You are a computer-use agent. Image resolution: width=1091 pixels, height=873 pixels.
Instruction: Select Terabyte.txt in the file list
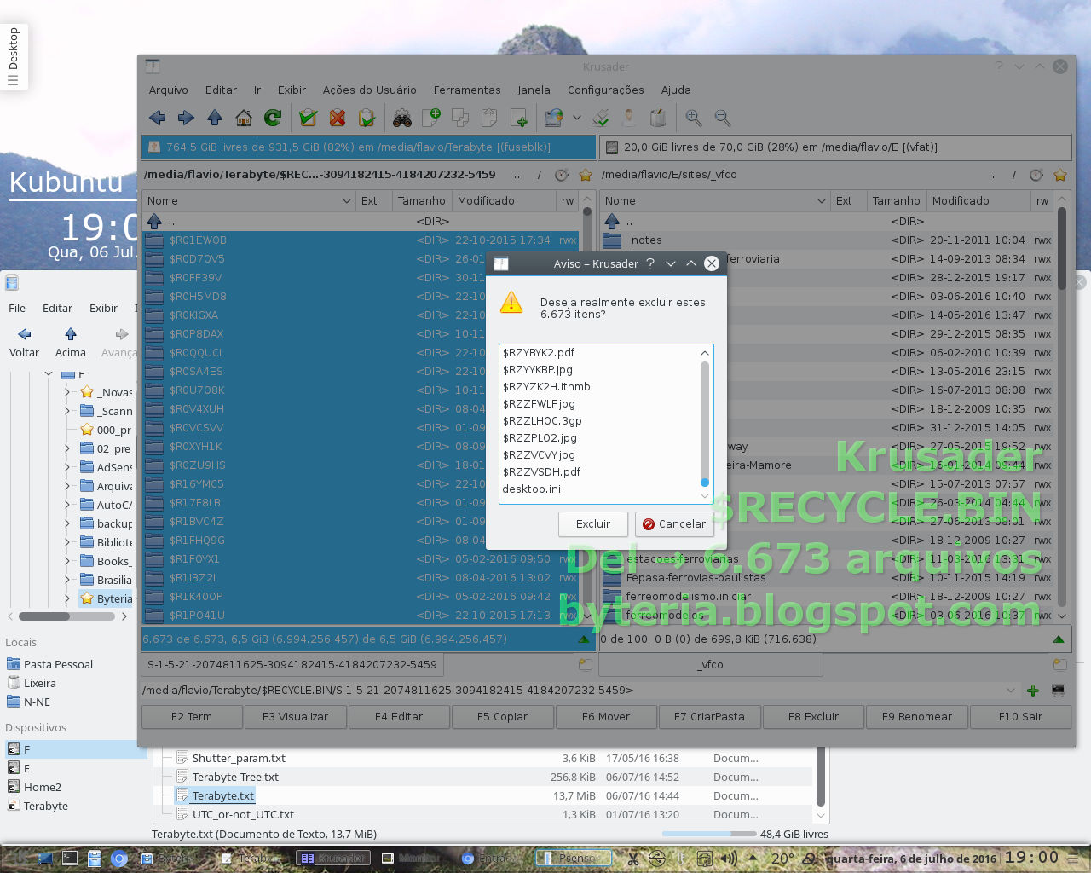coord(222,795)
